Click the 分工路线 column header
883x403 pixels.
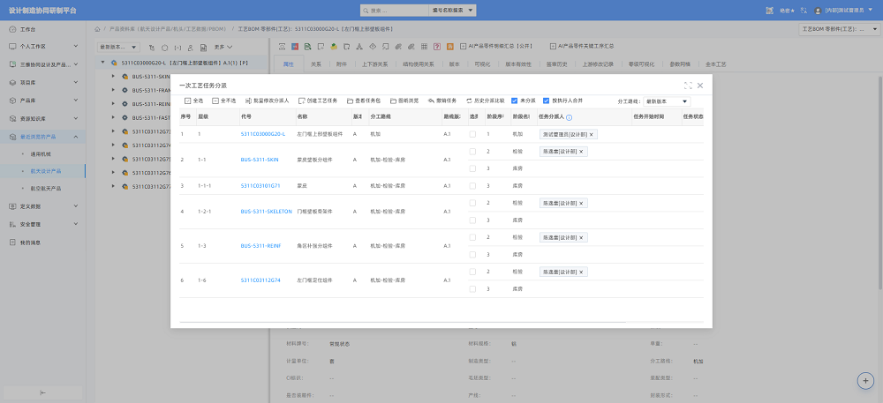404,117
